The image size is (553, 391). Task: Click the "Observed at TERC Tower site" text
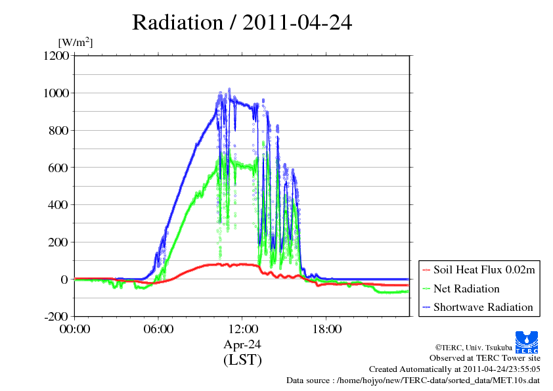point(485,358)
